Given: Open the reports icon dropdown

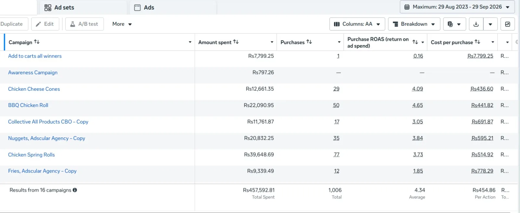Looking at the screenshot, I should point(454,24).
